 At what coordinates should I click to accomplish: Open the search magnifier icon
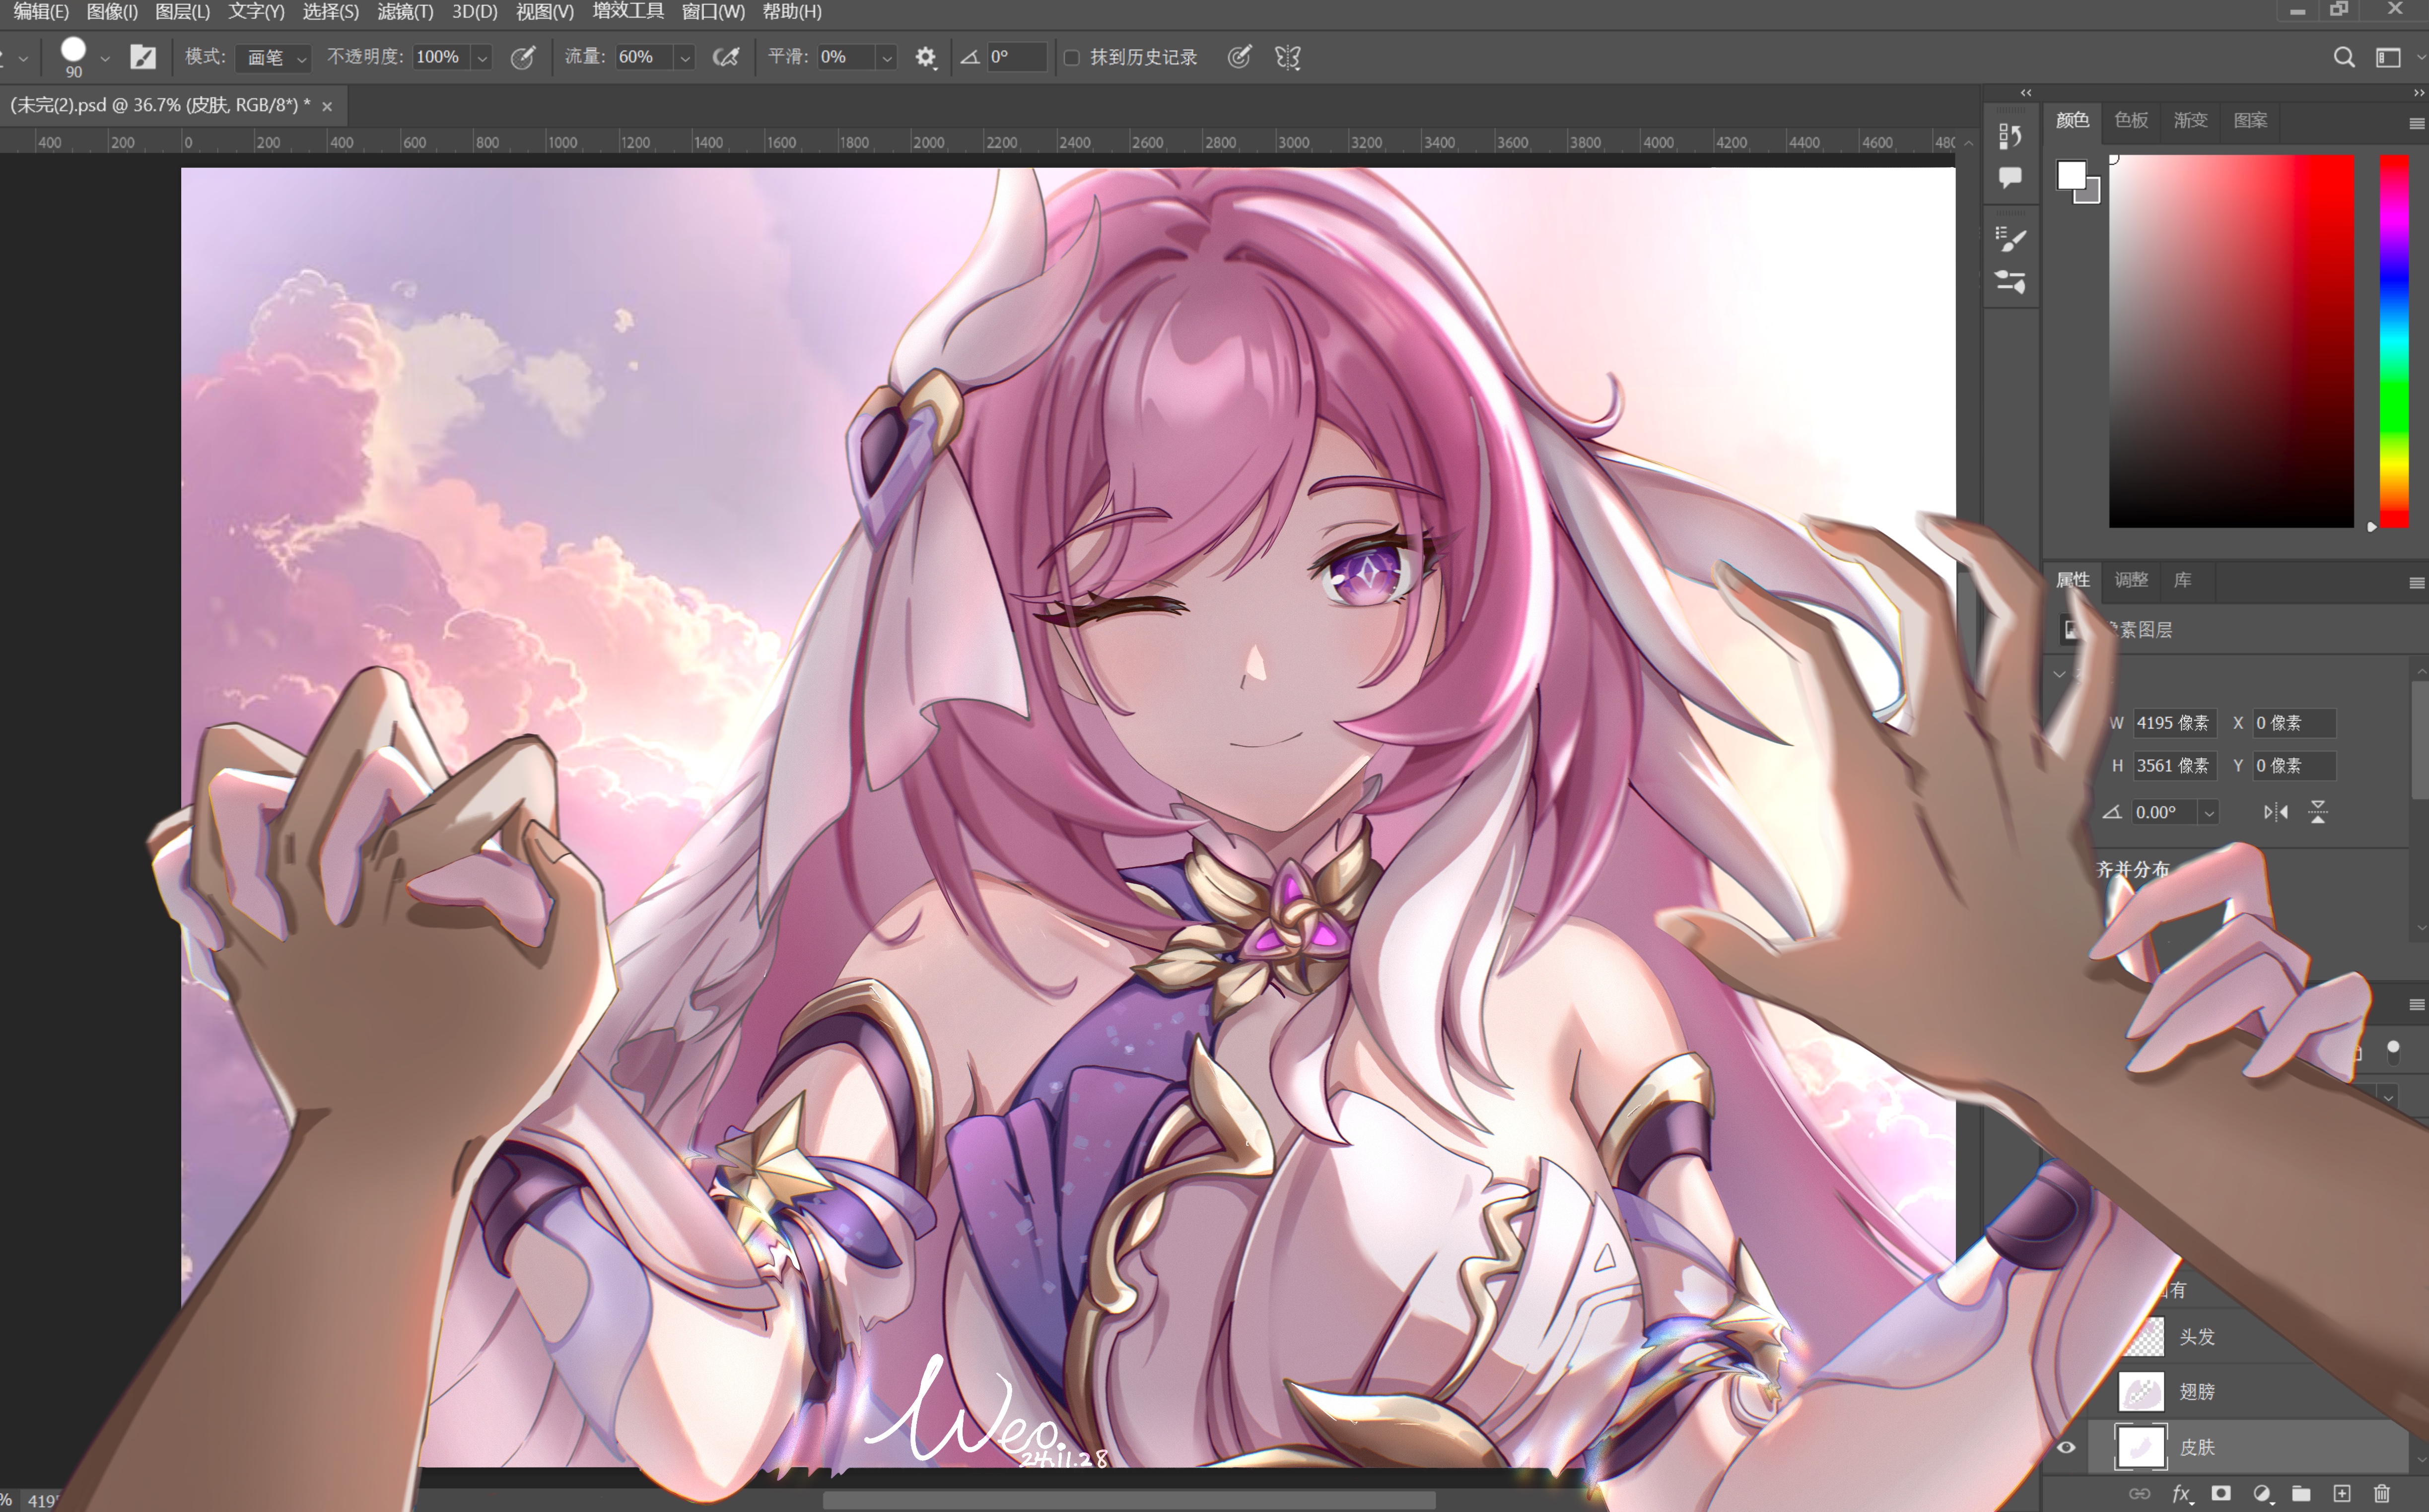[x=2343, y=57]
